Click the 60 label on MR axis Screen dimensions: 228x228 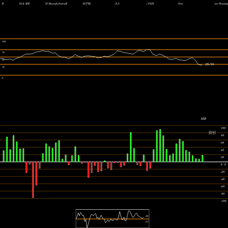[223, 143]
